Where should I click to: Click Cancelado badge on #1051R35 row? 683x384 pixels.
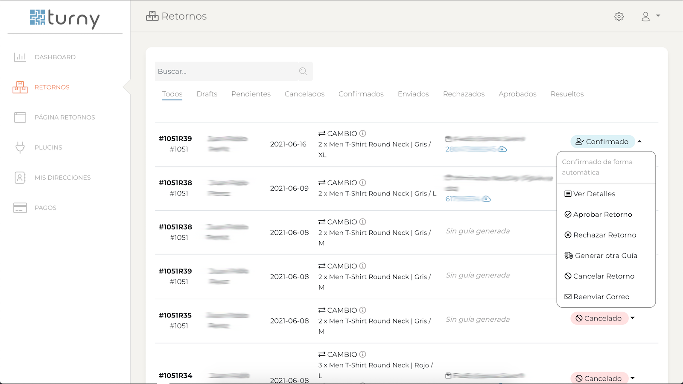[x=599, y=318]
